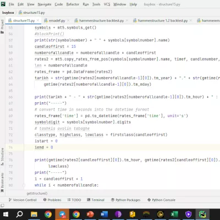Close the hammerstructure 1.2 backtest.py tab
The image size is (220, 220).
(x=191, y=20)
